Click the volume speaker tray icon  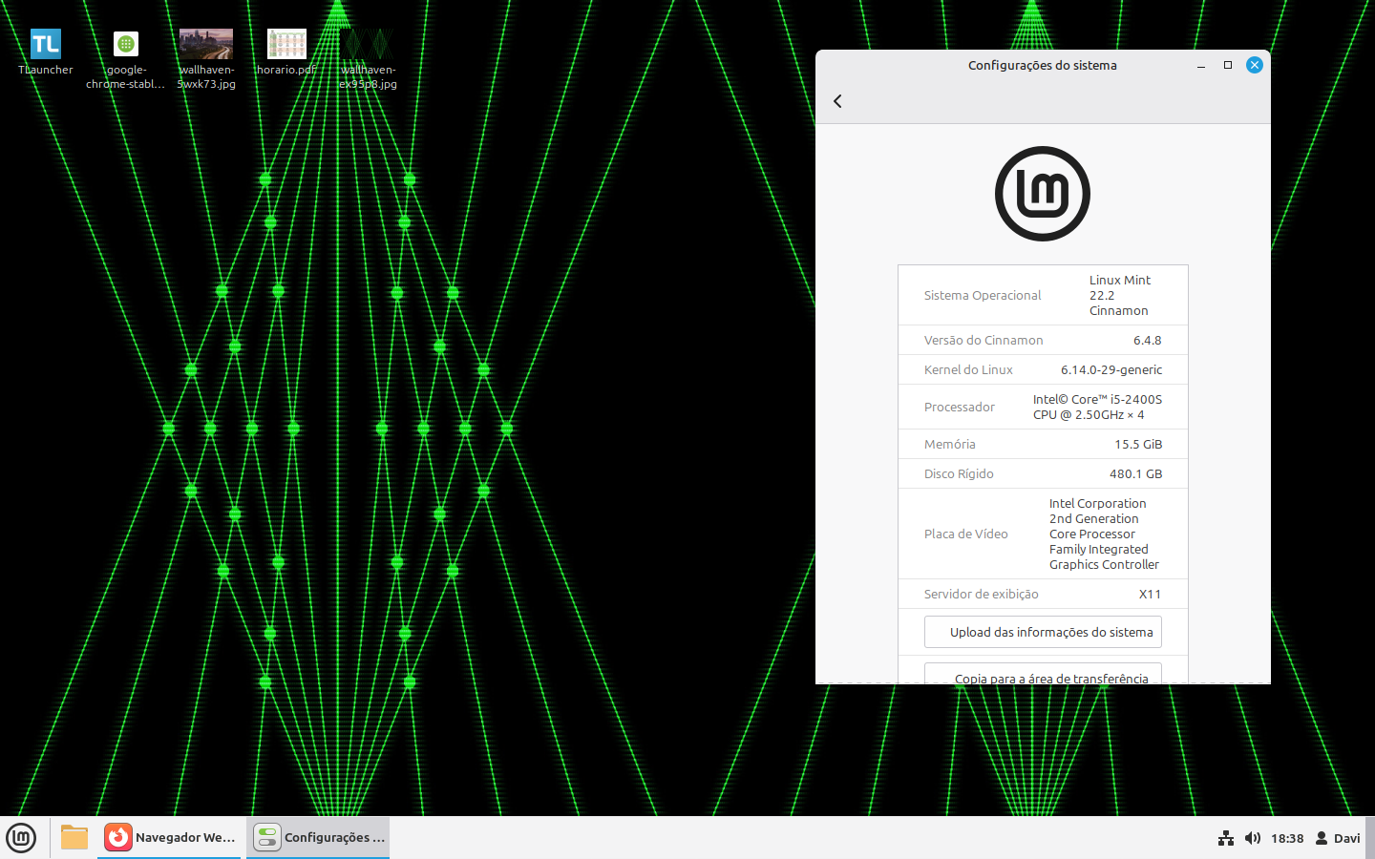(1253, 838)
